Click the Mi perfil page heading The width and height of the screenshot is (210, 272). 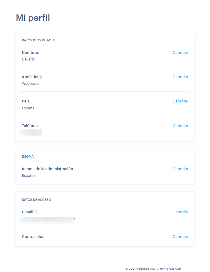pyautogui.click(x=33, y=18)
